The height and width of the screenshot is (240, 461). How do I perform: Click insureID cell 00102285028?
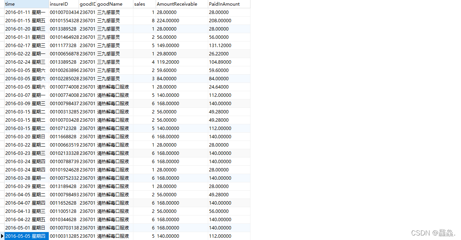click(x=64, y=79)
